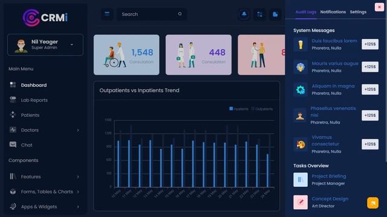The height and width of the screenshot is (217, 387).
Task: Click the Lab Reports sidebar icon
Action: click(x=13, y=99)
